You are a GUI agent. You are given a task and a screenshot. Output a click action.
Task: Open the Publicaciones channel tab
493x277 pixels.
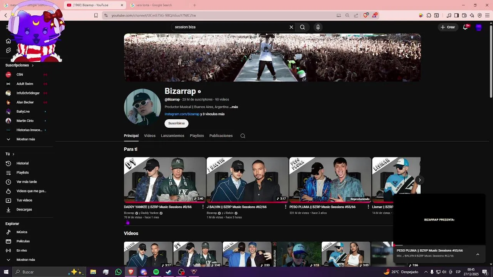[221, 136]
